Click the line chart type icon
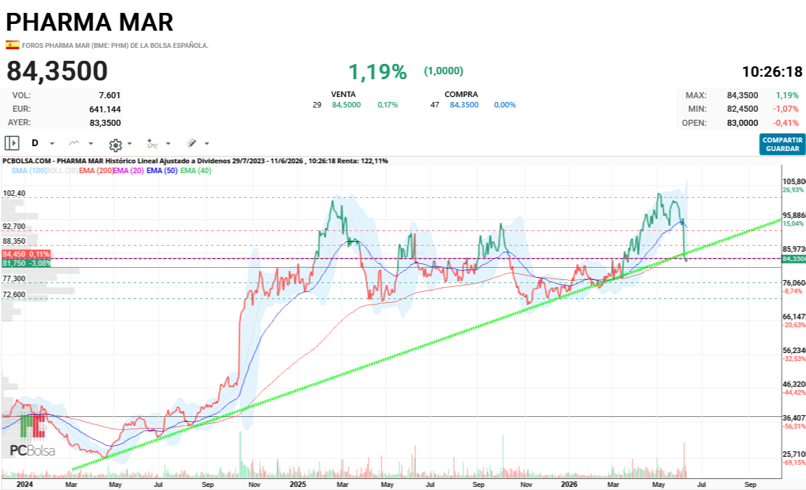806x490 pixels. pyautogui.click(x=74, y=143)
